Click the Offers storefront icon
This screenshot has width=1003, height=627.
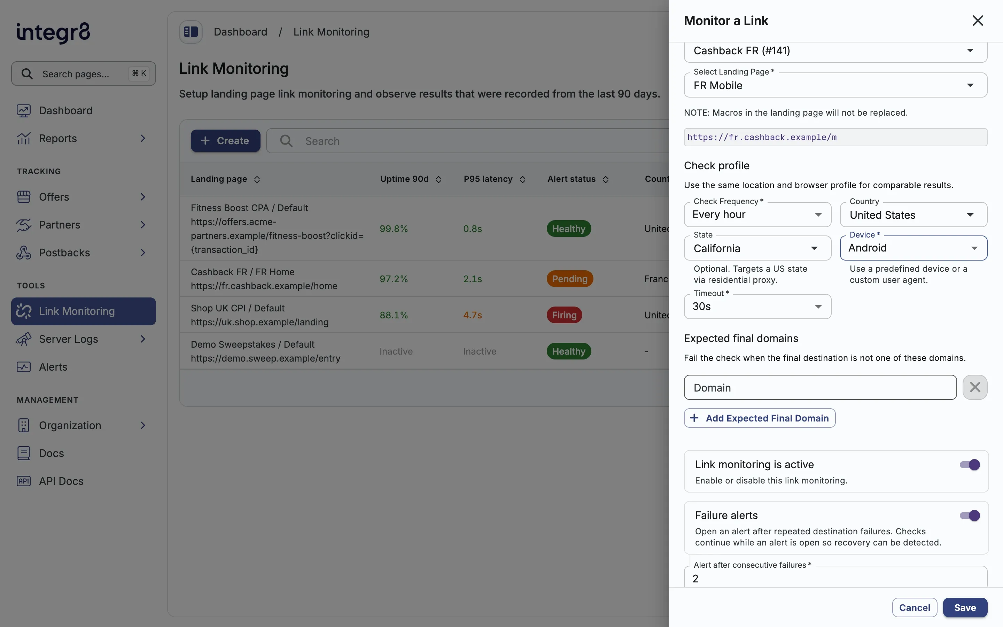pos(24,197)
